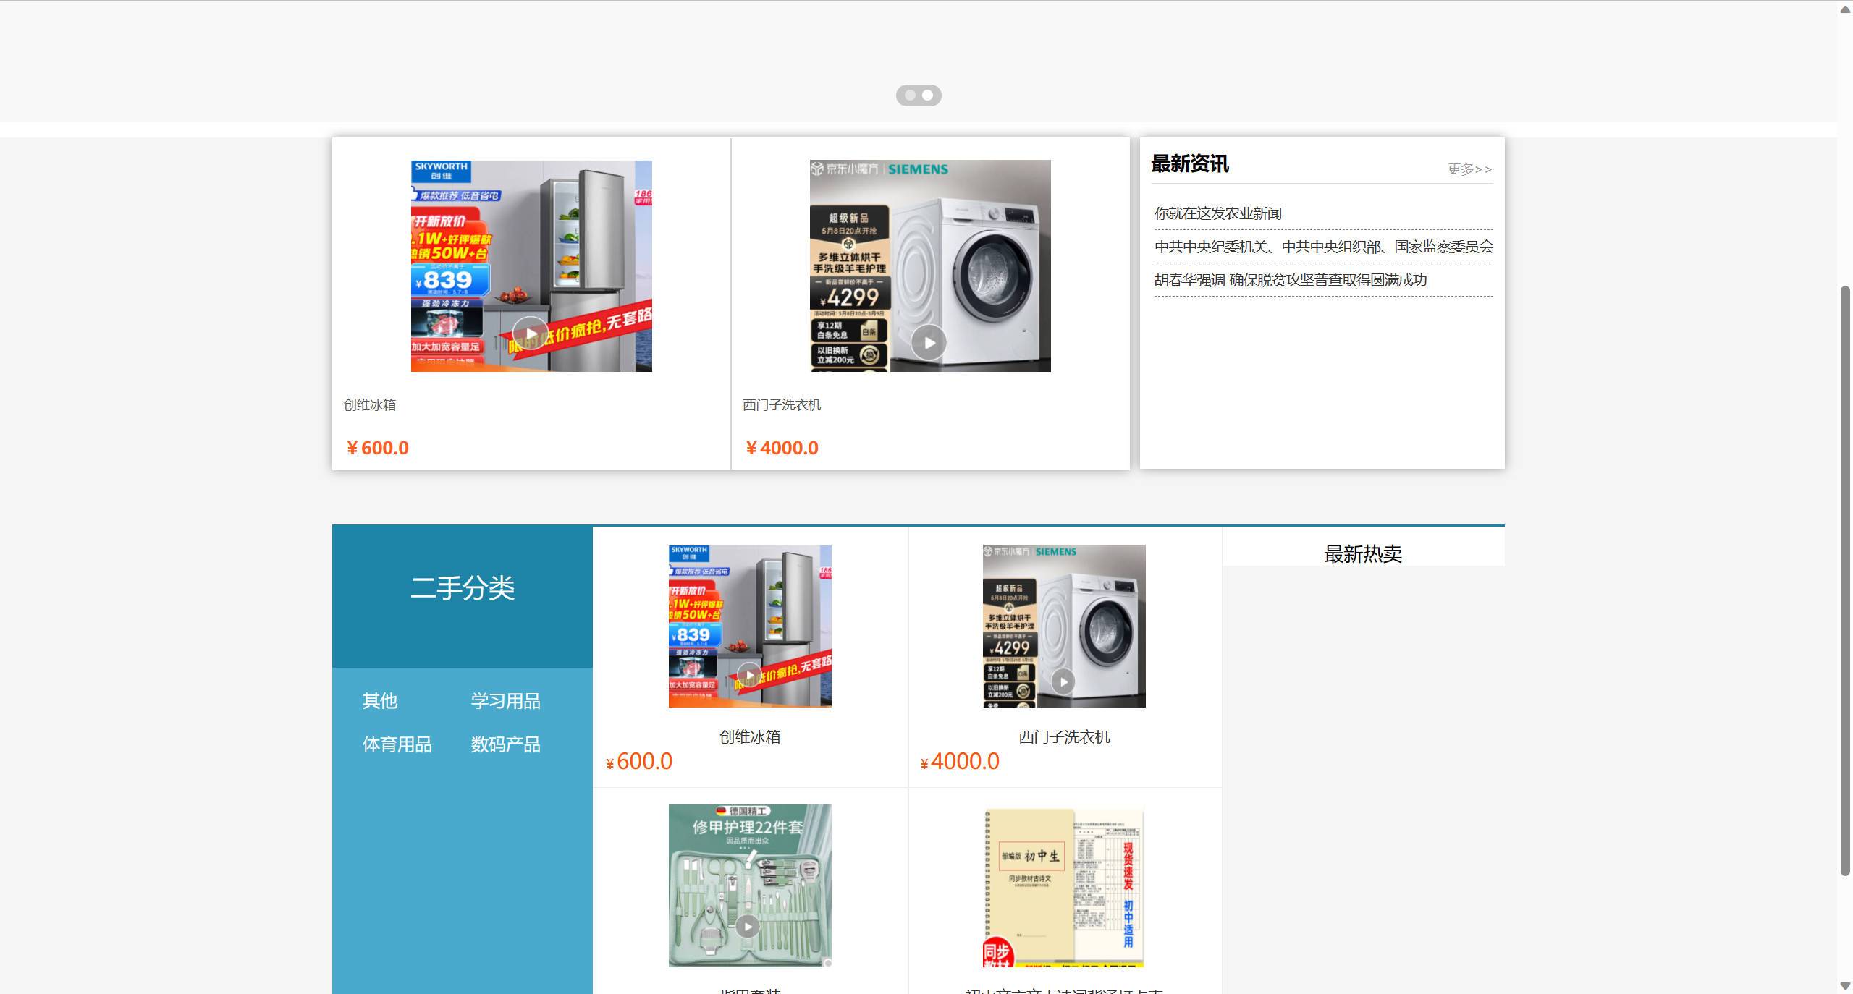The width and height of the screenshot is (1853, 994).
Task: Open the 胡春华强调 news article
Action: coord(1290,279)
